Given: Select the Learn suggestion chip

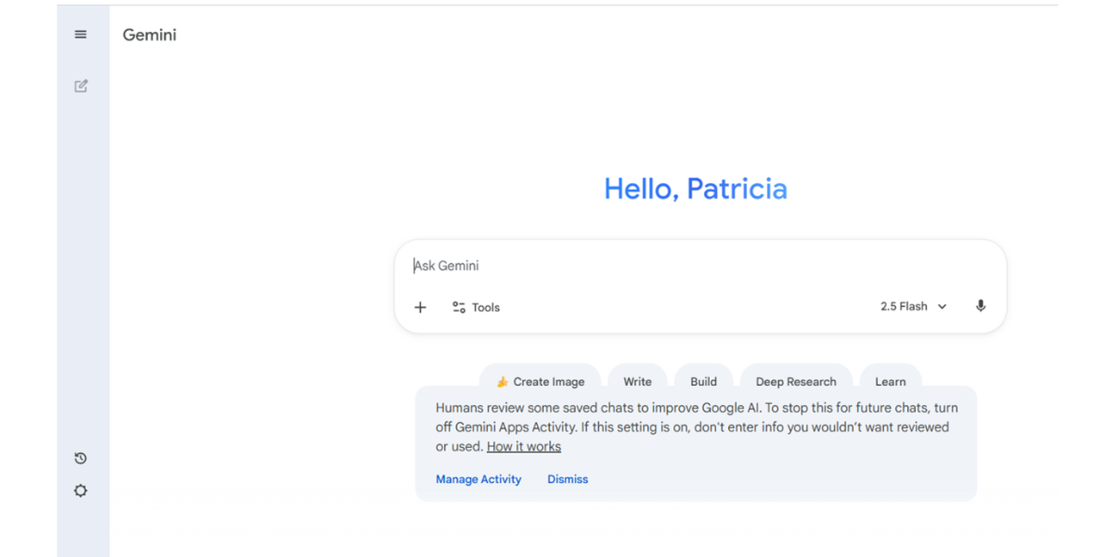Looking at the screenshot, I should coord(890,381).
